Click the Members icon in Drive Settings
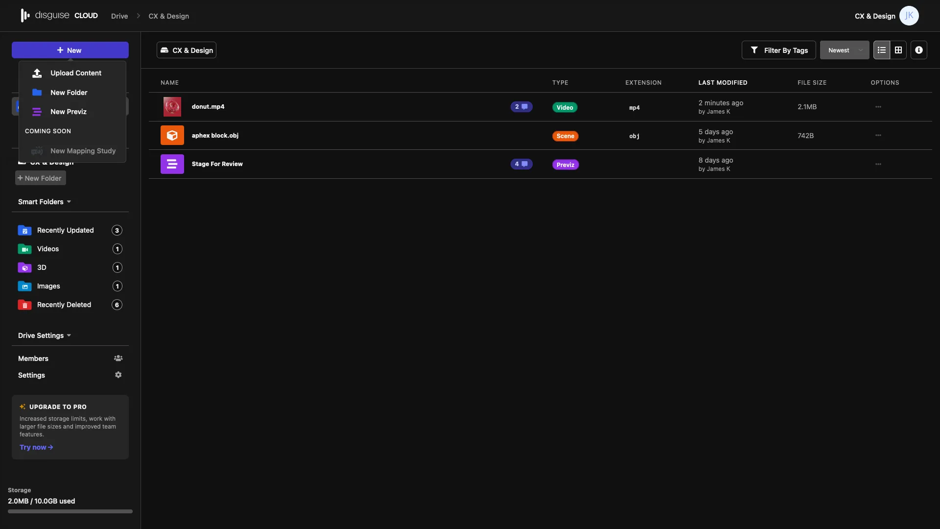This screenshot has height=529, width=940. click(x=117, y=358)
